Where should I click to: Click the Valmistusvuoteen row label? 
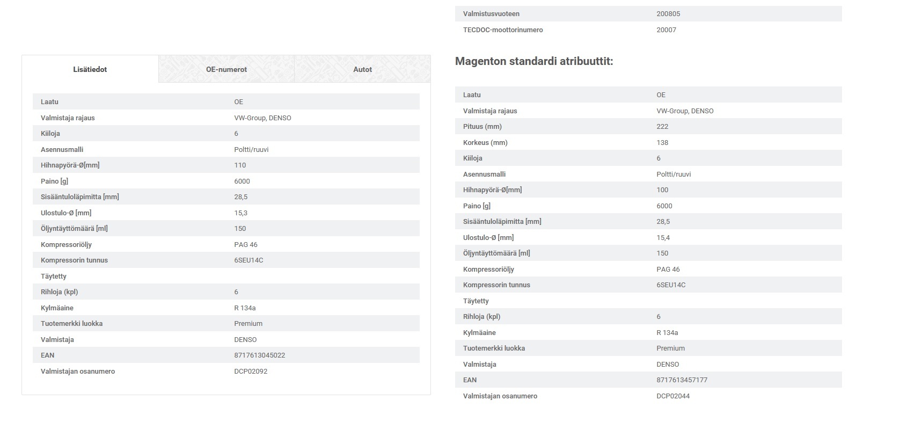pos(491,14)
